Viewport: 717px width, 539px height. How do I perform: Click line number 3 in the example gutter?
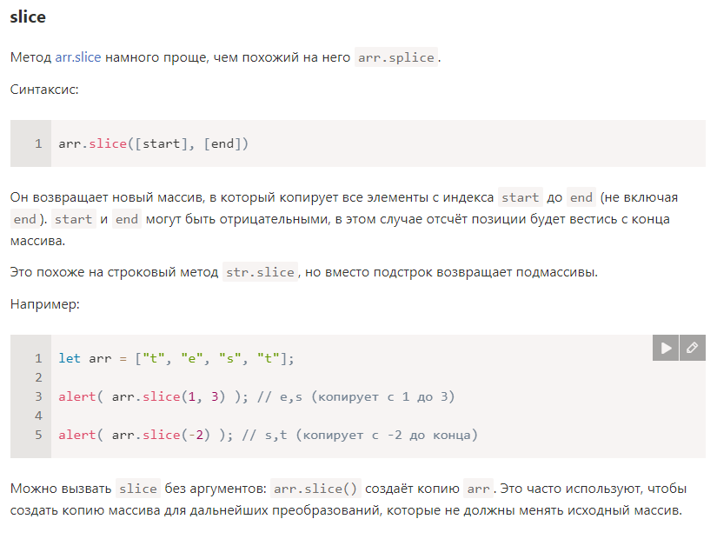38,396
